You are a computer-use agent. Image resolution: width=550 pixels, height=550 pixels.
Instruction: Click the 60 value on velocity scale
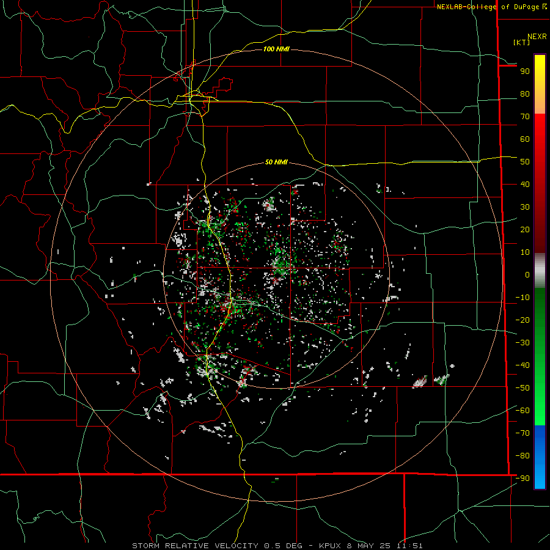click(x=525, y=139)
